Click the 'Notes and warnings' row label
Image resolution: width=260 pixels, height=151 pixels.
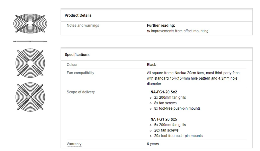click(x=83, y=26)
